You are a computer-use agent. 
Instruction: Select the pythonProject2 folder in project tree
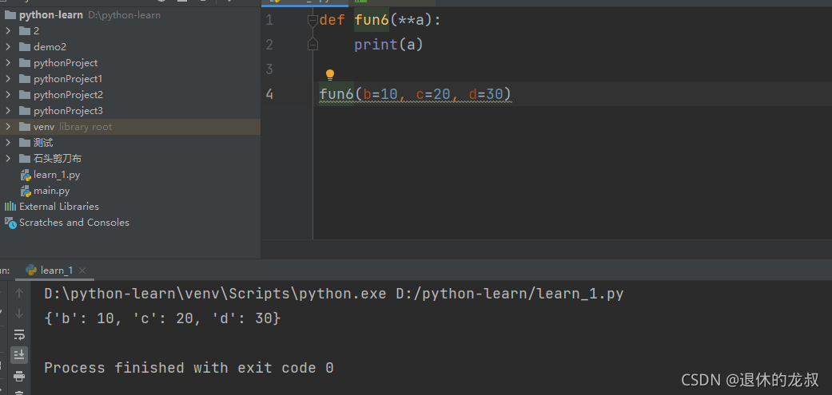tap(68, 95)
